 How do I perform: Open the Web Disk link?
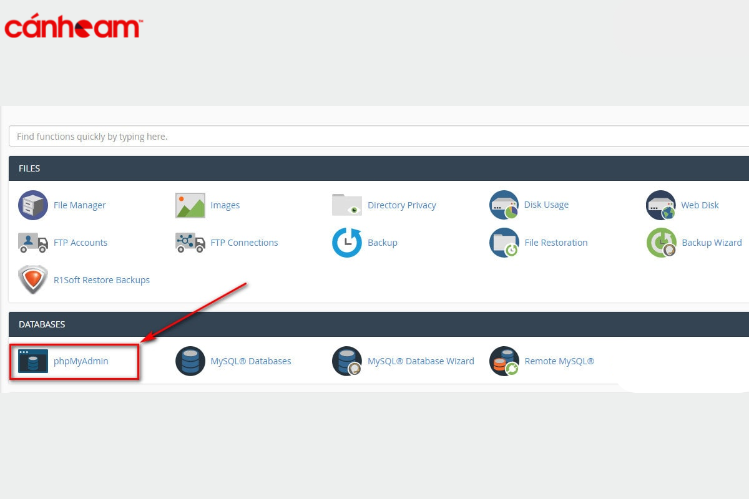[700, 205]
